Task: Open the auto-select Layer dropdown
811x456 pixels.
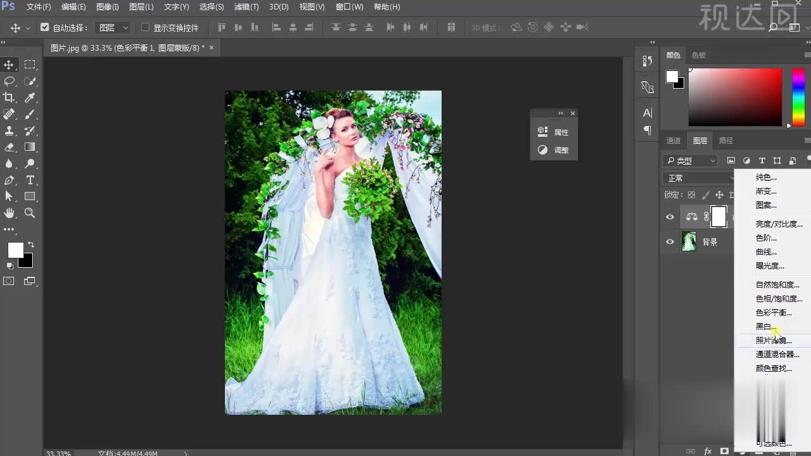Action: 113,28
